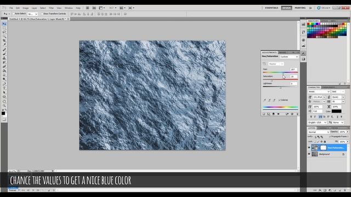Open the CS Live button
The width and height of the screenshot is (351, 197).
[324, 8]
